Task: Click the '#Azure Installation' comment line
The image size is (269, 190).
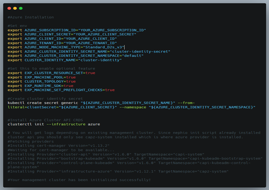Action: tap(31, 17)
